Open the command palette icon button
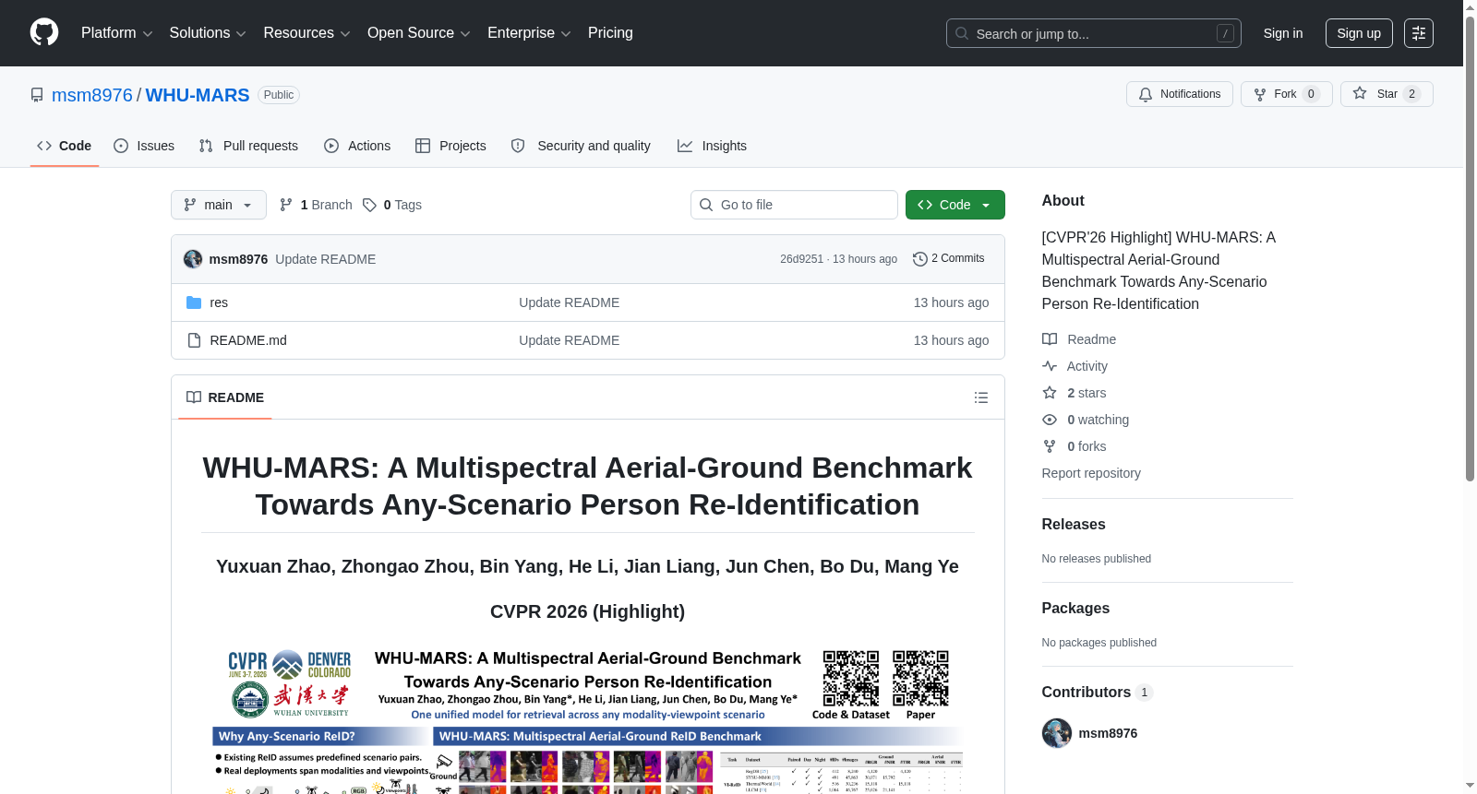The height and width of the screenshot is (794, 1477). pyautogui.click(x=1419, y=33)
